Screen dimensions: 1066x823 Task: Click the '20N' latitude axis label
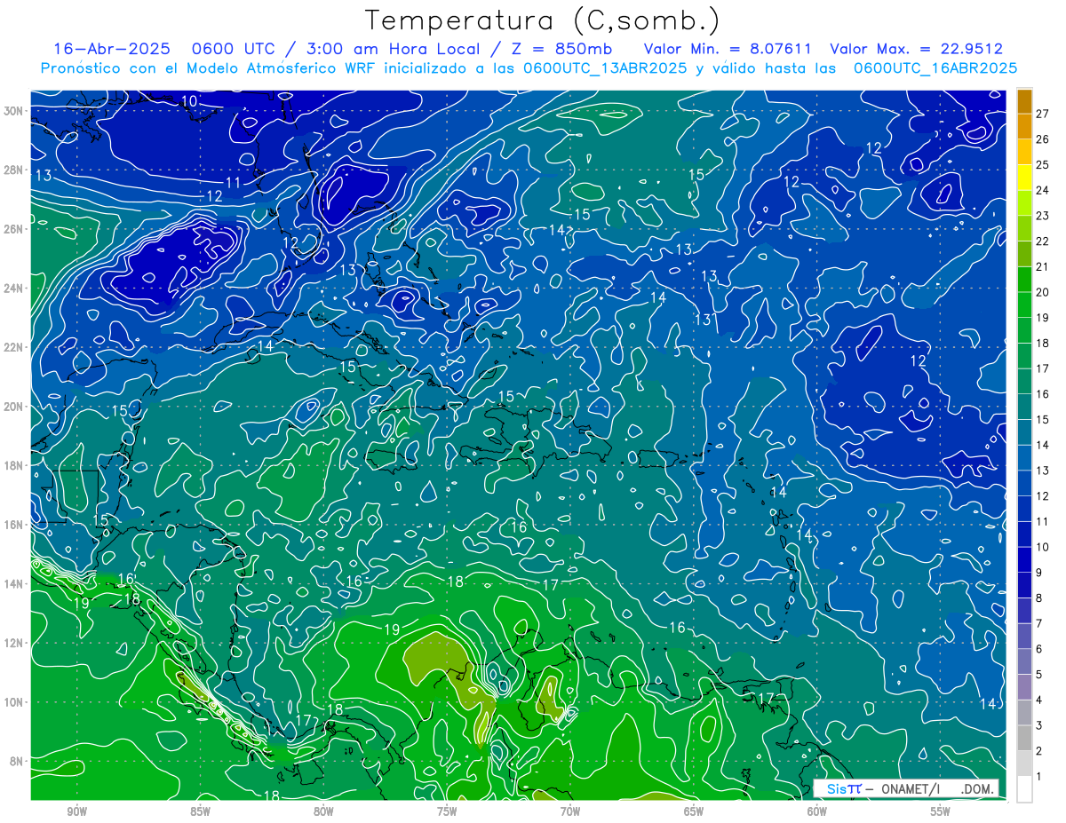14,407
